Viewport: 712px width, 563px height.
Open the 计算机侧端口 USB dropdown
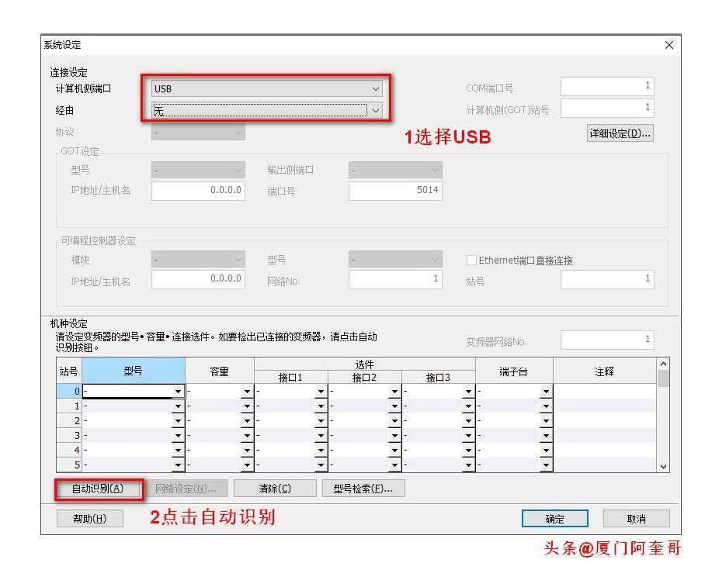point(268,88)
